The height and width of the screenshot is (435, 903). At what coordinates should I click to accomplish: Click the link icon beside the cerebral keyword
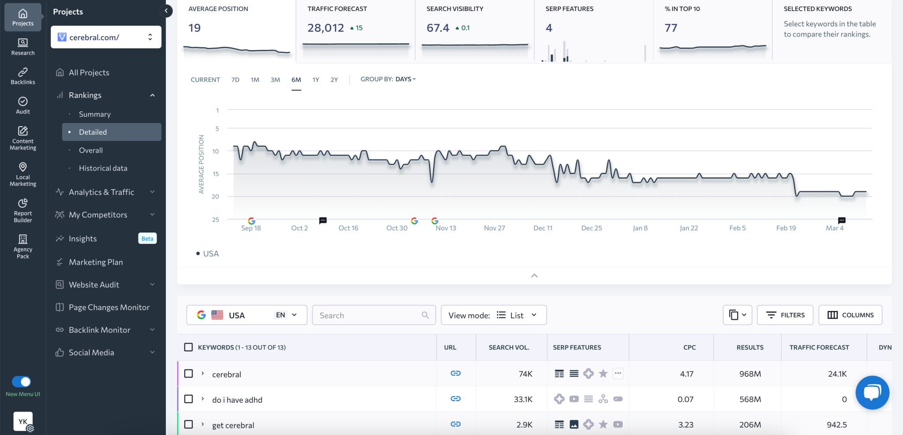456,373
